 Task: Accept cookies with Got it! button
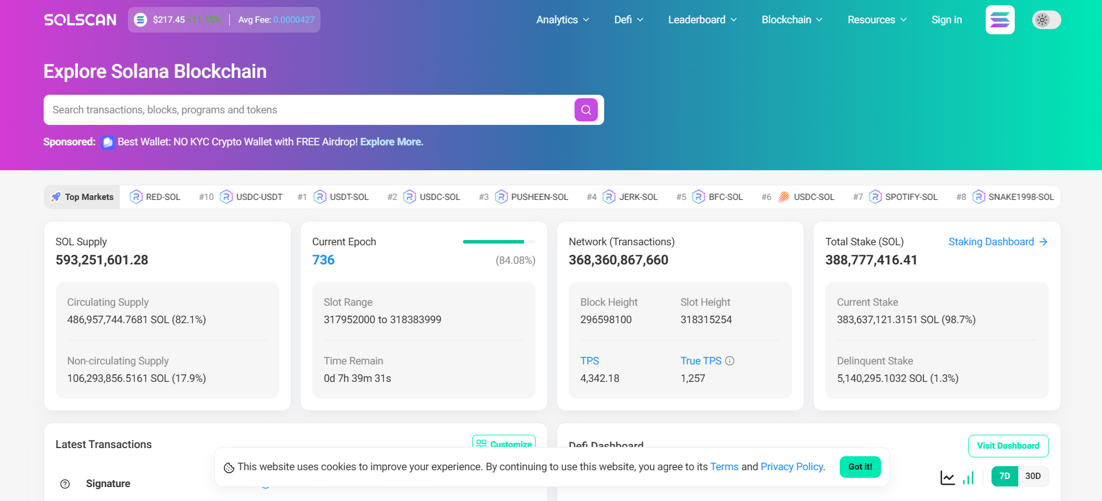pyautogui.click(x=860, y=467)
